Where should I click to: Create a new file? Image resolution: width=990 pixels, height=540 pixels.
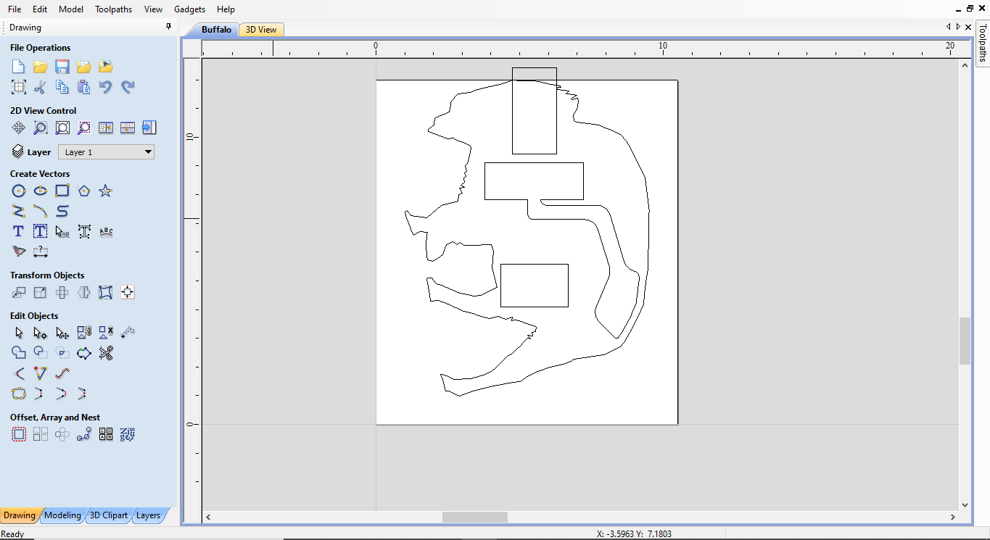(x=19, y=67)
